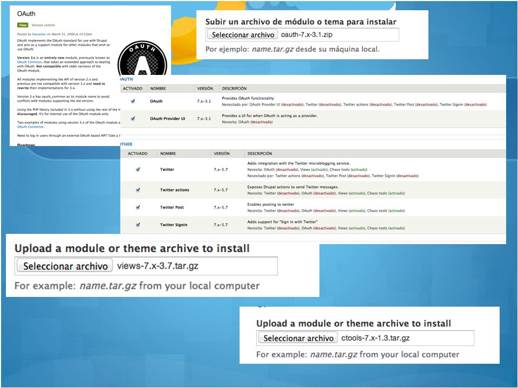Follow the OAuth Connector link

click(30, 127)
